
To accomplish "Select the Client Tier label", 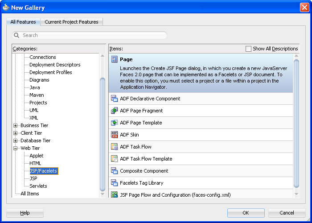I will coord(31,133).
